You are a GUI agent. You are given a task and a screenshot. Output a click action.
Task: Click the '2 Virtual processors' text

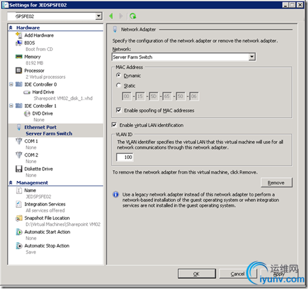click(46, 77)
